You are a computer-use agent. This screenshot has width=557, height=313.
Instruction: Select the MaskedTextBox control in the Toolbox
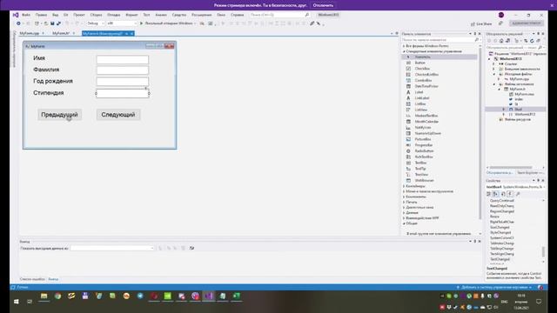(x=439, y=116)
